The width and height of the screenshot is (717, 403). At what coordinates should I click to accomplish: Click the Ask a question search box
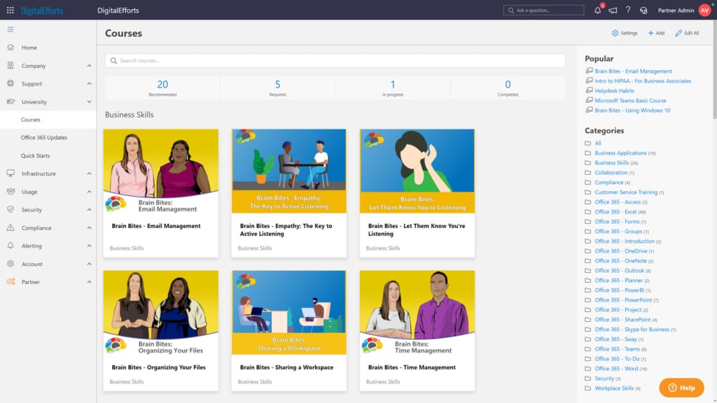(543, 10)
